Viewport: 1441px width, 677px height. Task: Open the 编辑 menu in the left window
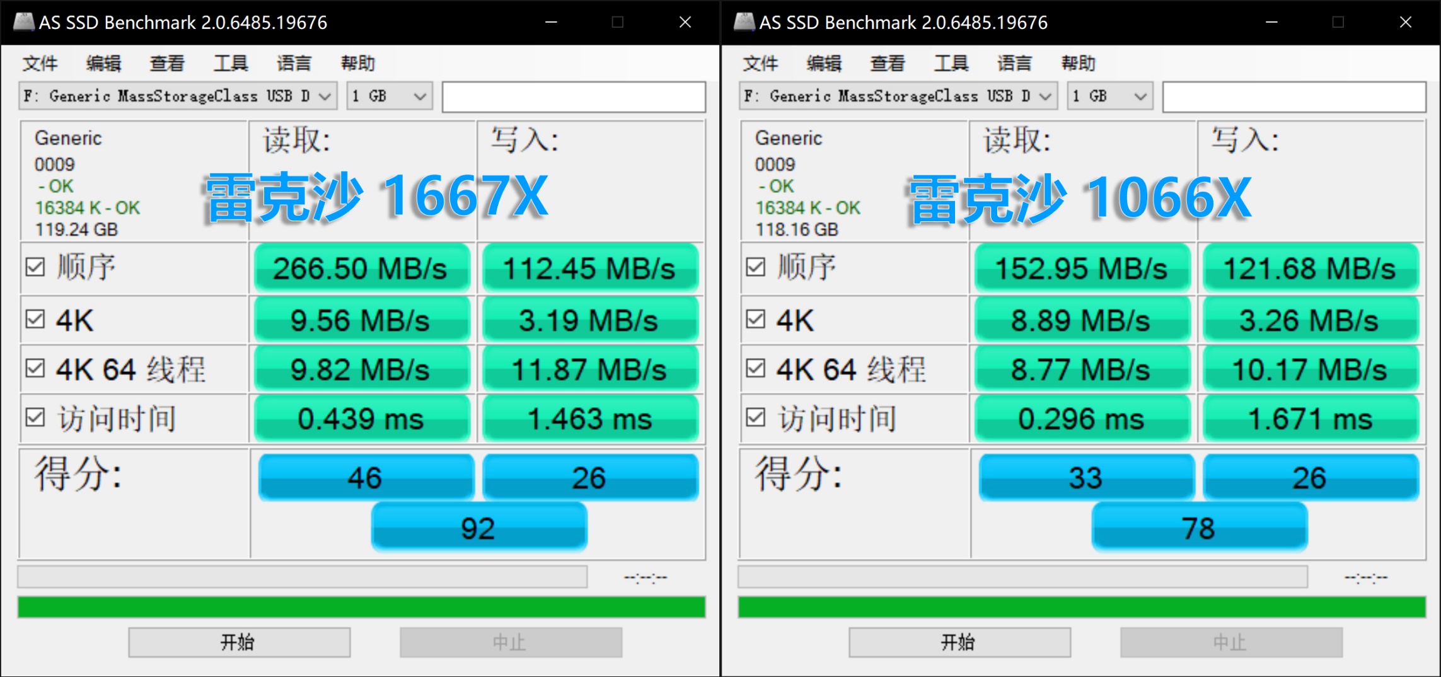[x=103, y=63]
